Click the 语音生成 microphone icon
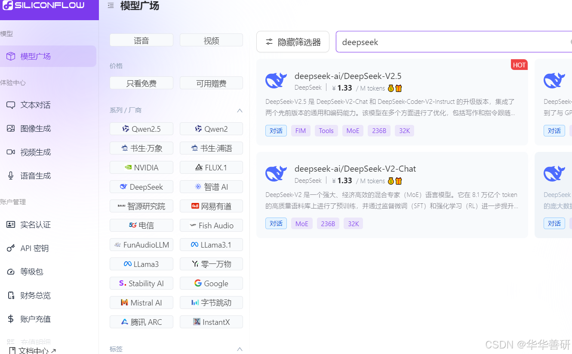Screen dimensions: 572x354 11,175
